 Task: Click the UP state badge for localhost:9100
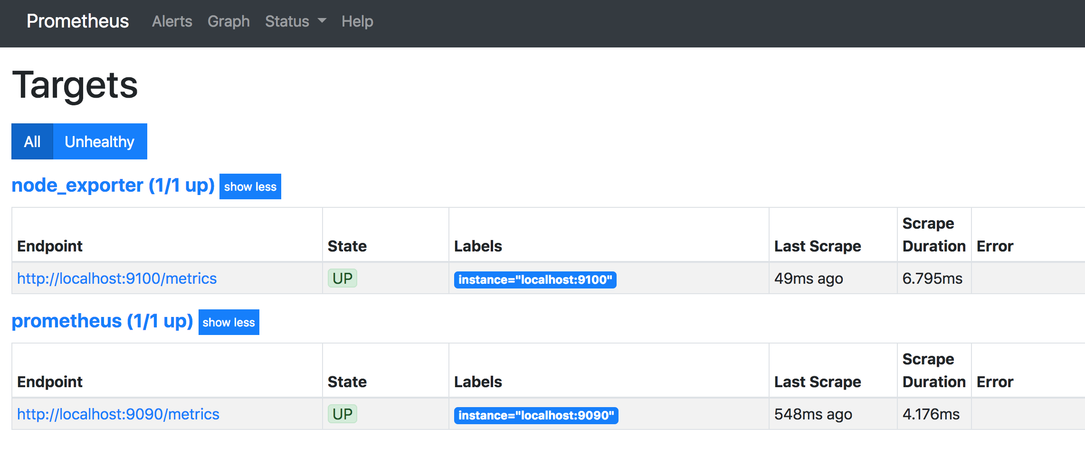(343, 279)
